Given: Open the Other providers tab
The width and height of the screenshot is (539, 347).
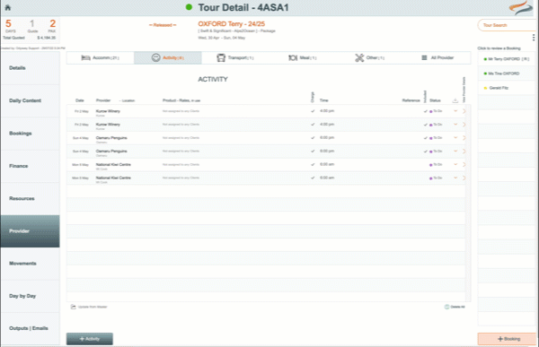Looking at the screenshot, I should [x=370, y=57].
